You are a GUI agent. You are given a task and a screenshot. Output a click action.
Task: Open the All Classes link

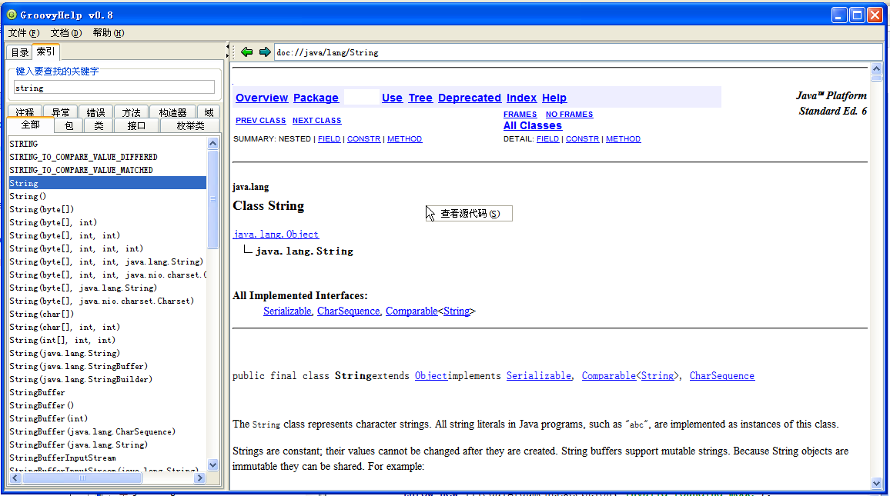pyautogui.click(x=533, y=125)
